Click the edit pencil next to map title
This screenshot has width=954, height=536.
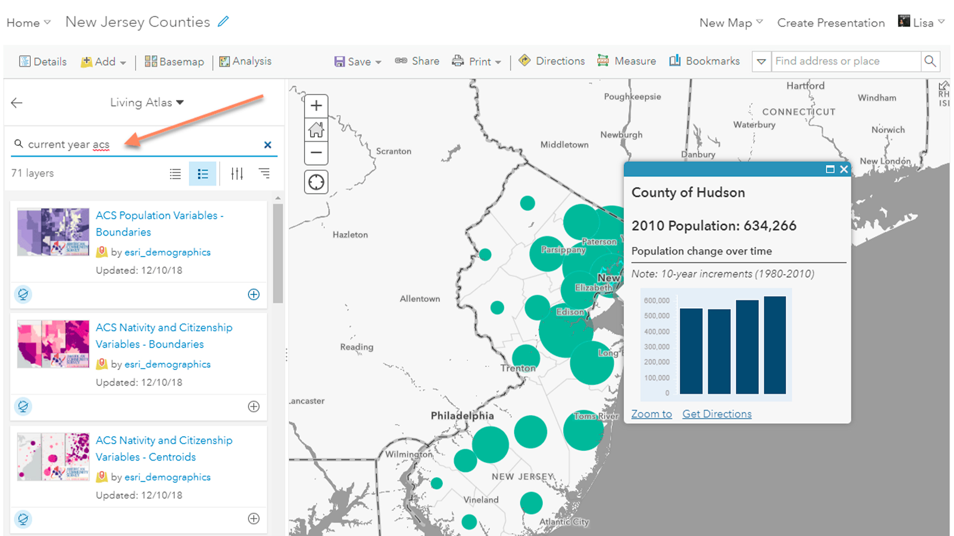[x=224, y=21]
